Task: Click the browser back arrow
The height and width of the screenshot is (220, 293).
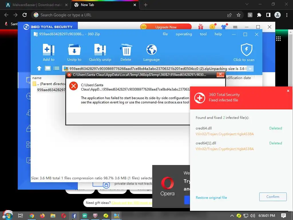Action: click(x=6, y=15)
